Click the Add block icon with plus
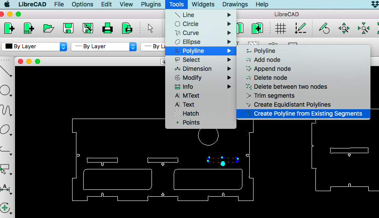This screenshot has width=379, height=218. tap(257, 28)
